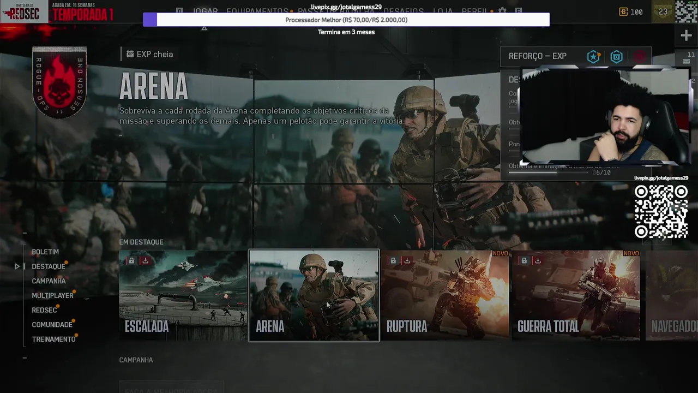The image size is (698, 393).
Task: Select TREINAMENTO in the side menu
Action: click(53, 340)
